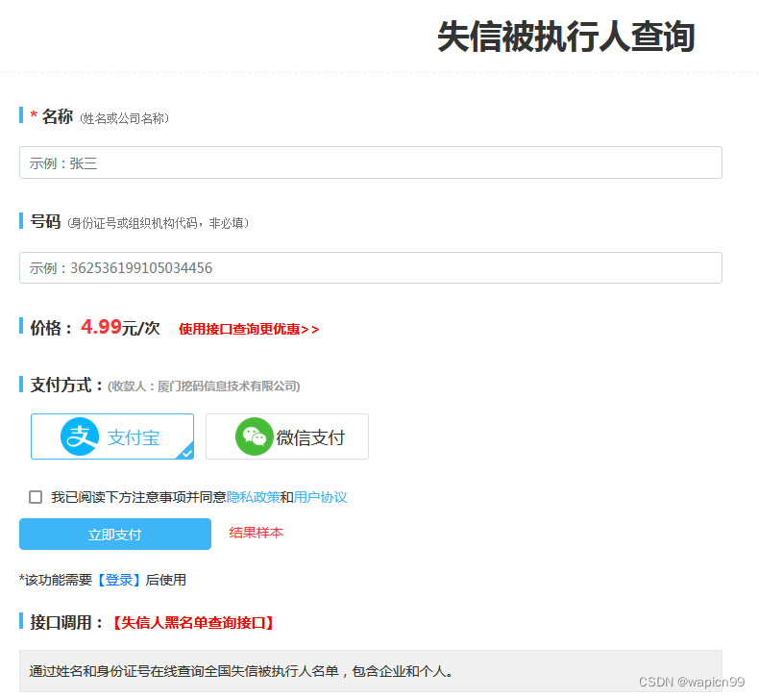Open the 用户协议 user agreement link
Screen dimensions: 759x698
321,497
